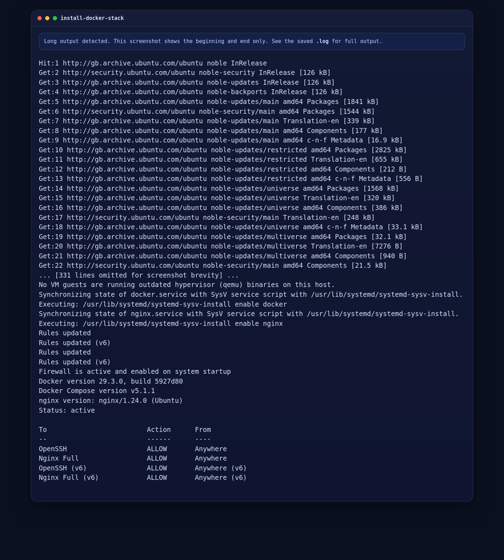The height and width of the screenshot is (560, 504).
Task: Click the Get:6 line with 1544 kB
Action: click(207, 112)
